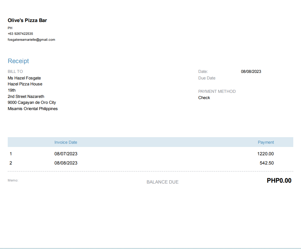This screenshot has width=301, height=249.
Task: Click invoice date 08/08/2023 in row 2
Action: (66, 163)
